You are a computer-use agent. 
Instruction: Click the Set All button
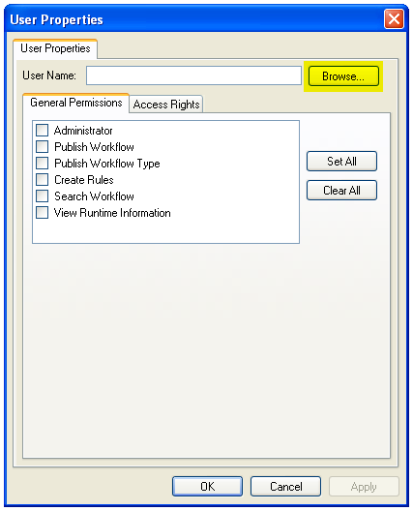pos(341,161)
